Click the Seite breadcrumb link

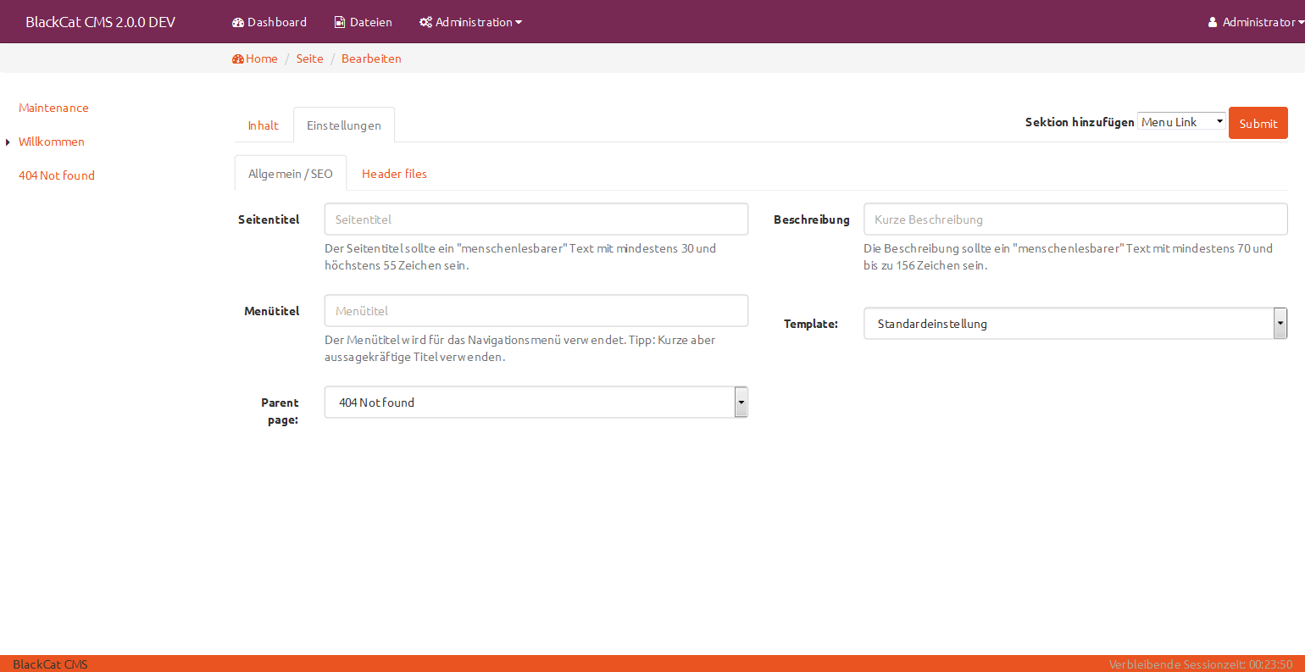[x=309, y=58]
